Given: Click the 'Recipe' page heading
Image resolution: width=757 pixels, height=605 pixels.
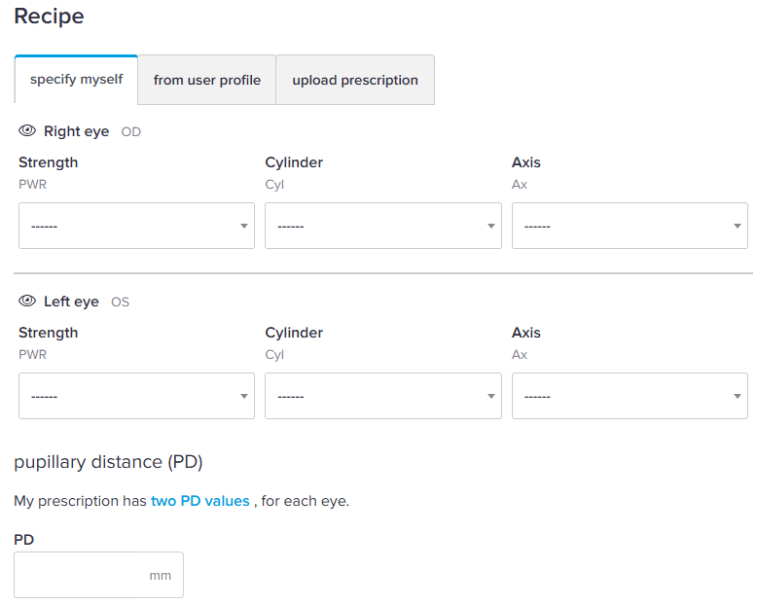Looking at the screenshot, I should click(x=49, y=17).
